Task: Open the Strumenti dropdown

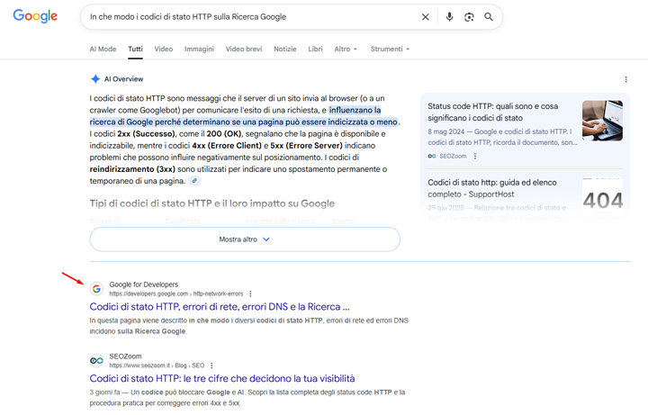Action: point(390,49)
